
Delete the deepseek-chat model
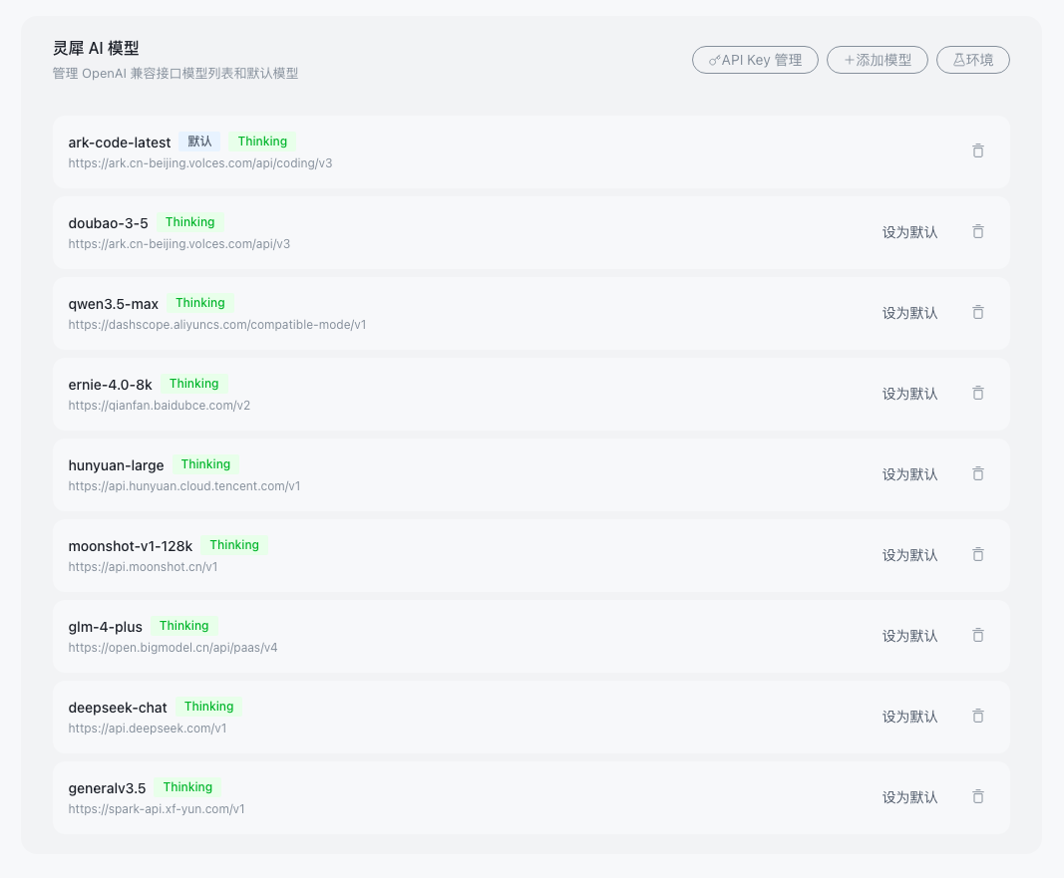coord(977,717)
